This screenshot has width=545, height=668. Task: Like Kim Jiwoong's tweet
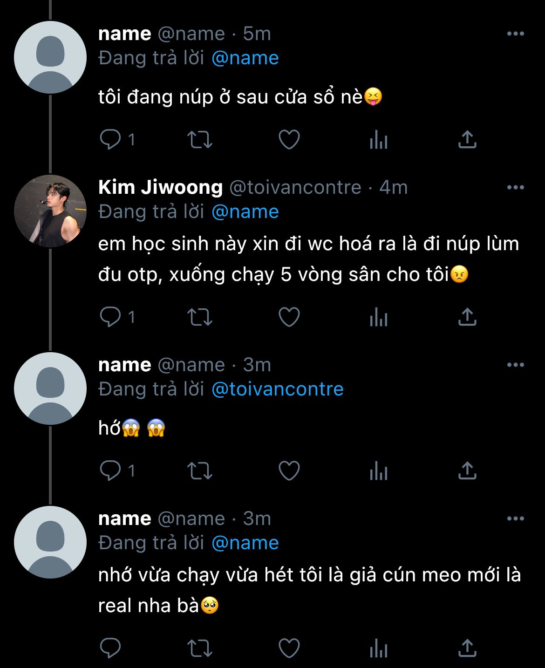pyautogui.click(x=289, y=317)
